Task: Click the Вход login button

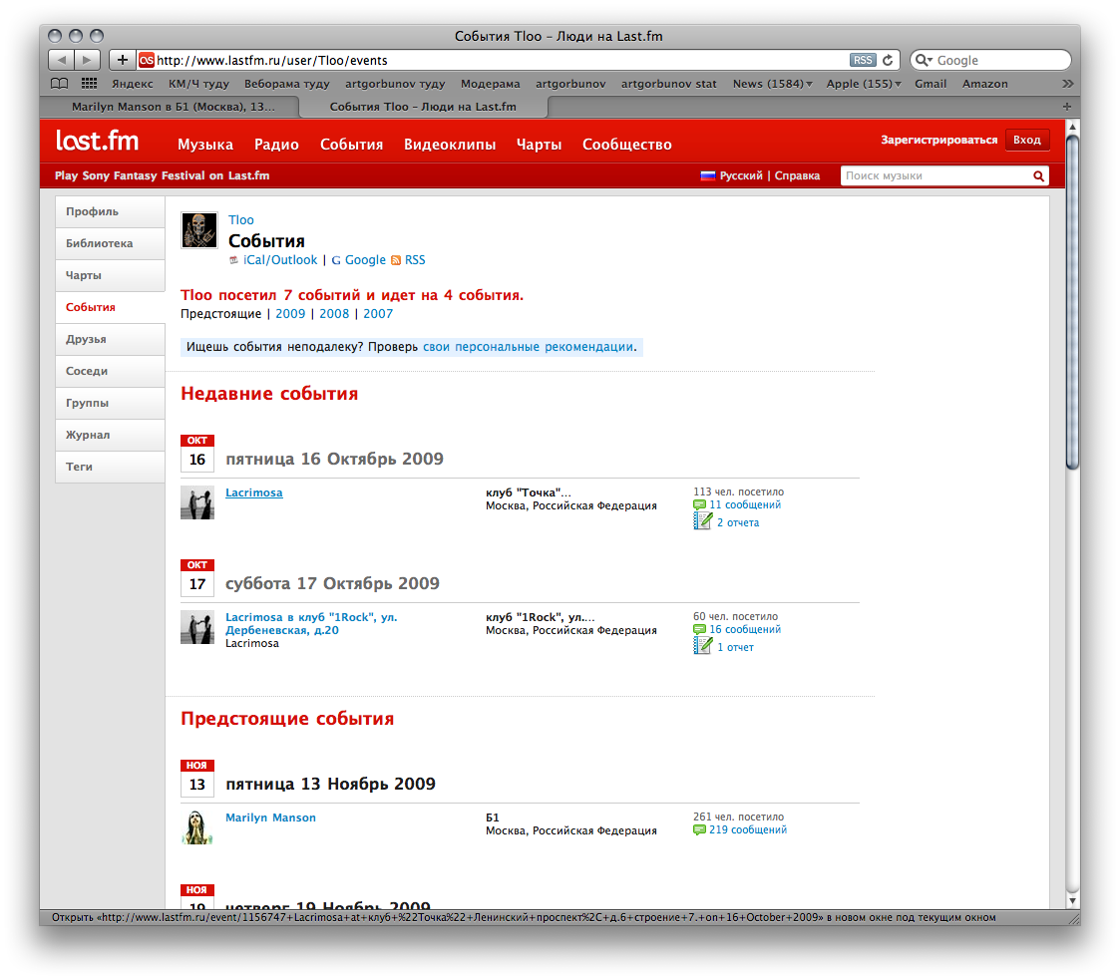Action: pyautogui.click(x=1026, y=141)
